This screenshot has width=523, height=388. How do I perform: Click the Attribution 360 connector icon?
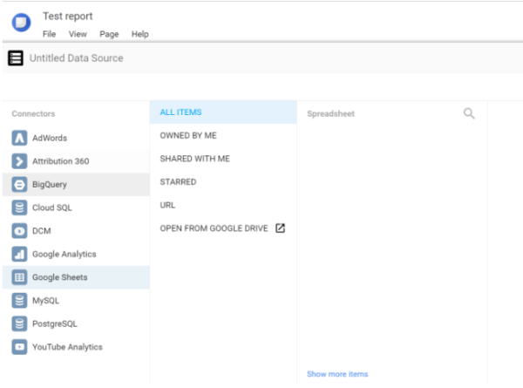(x=19, y=161)
